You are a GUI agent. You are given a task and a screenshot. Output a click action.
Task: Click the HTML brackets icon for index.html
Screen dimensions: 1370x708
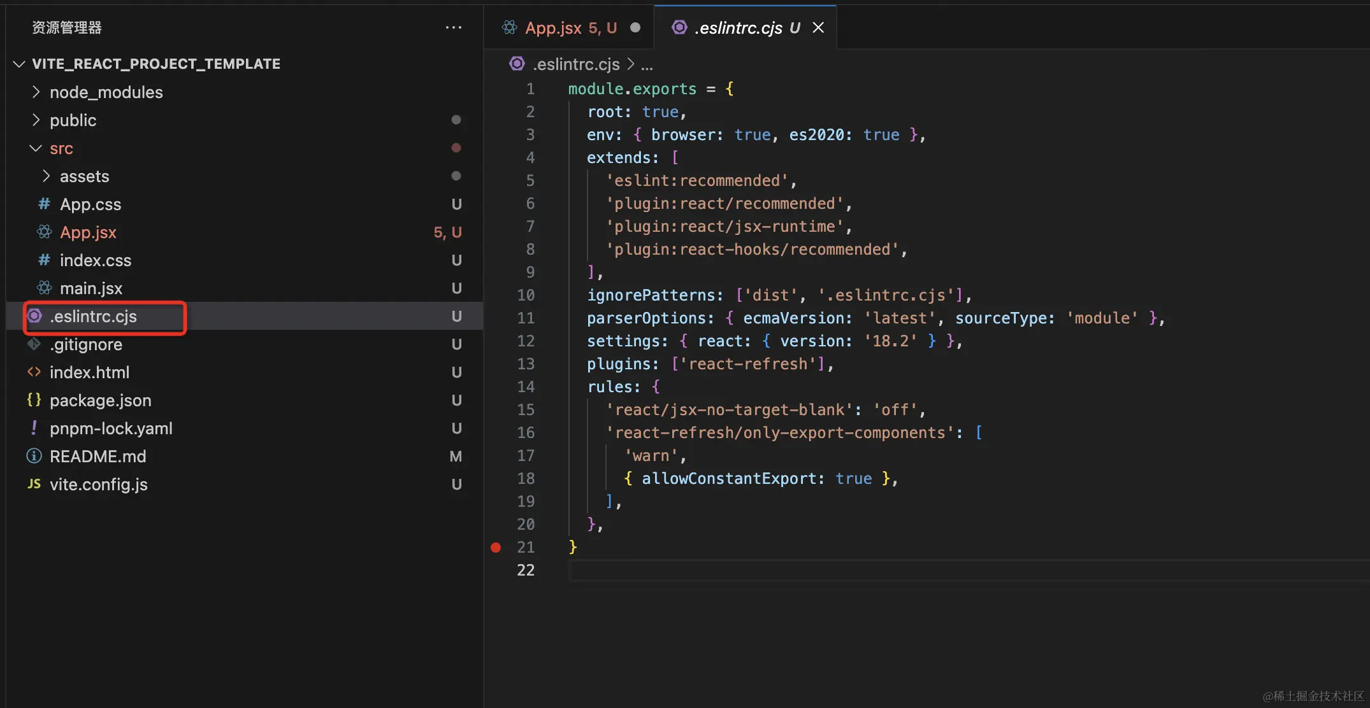34,372
